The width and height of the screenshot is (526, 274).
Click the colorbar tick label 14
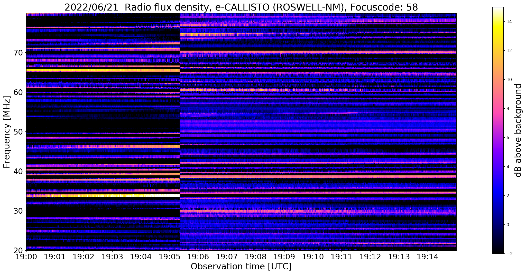pos(509,22)
